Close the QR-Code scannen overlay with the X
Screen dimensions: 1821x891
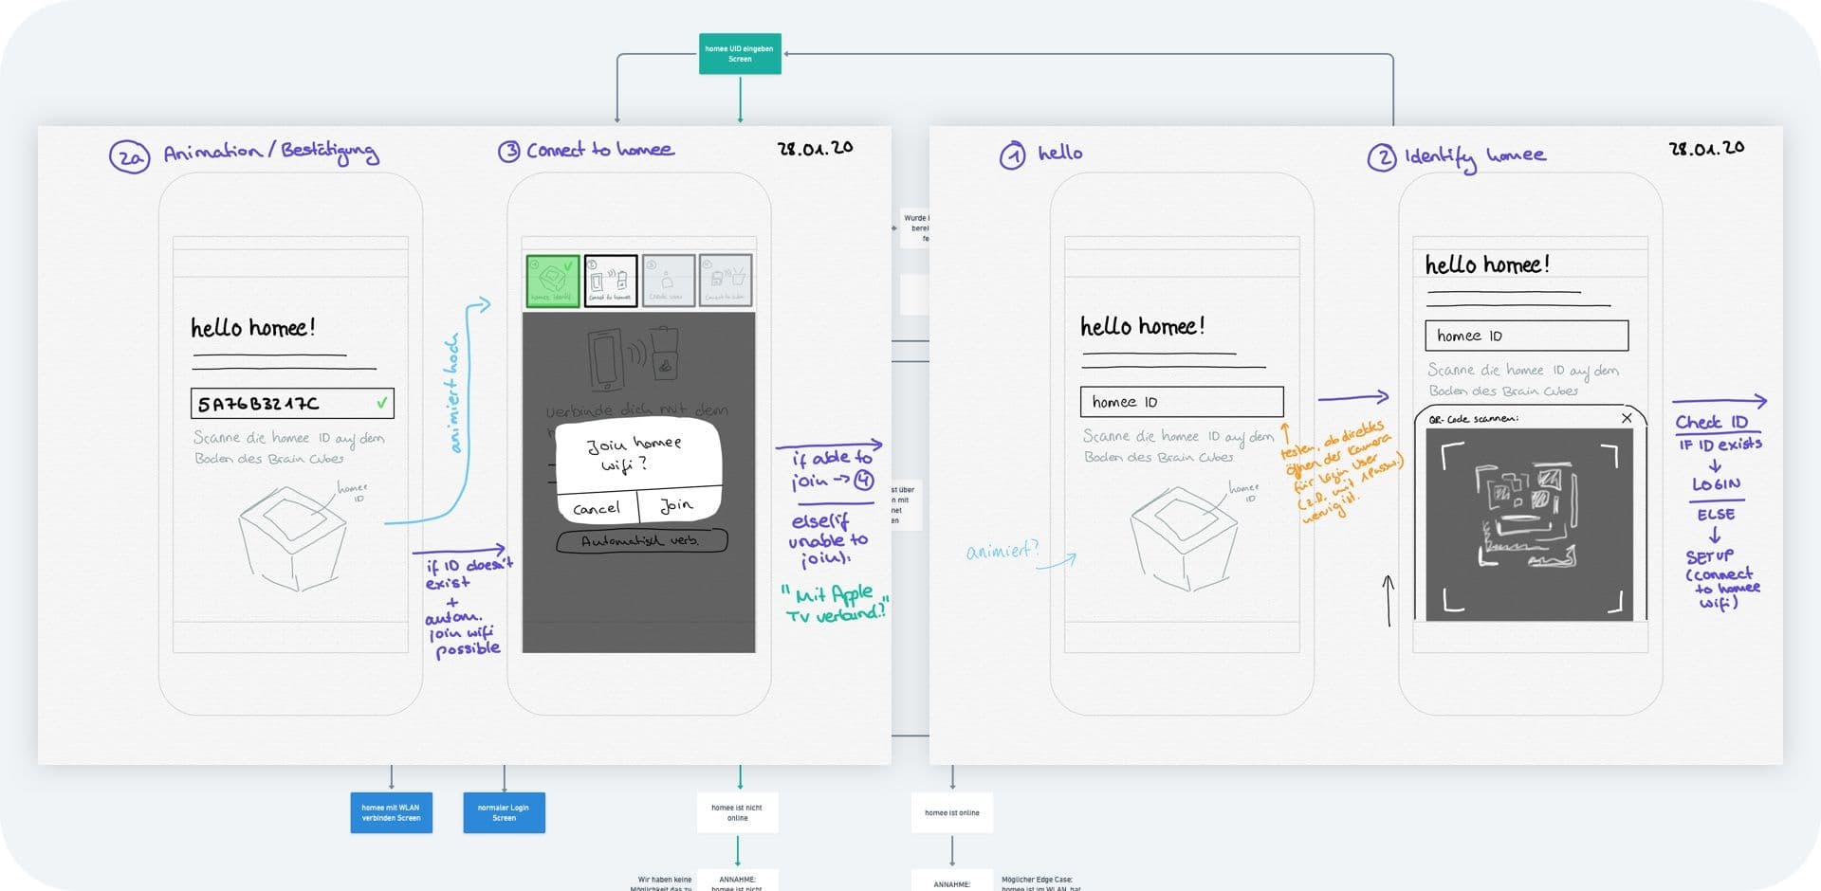[x=1627, y=417]
